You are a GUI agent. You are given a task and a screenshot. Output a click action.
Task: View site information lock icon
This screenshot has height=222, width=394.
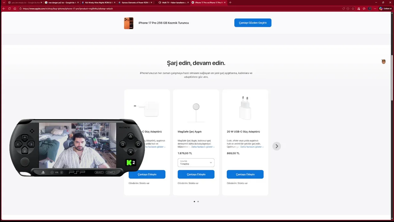coord(20,9)
